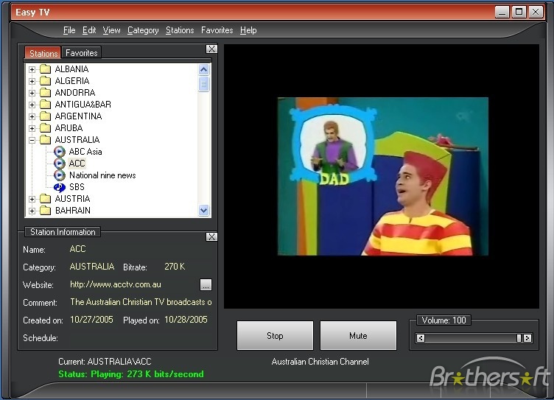
Task: Expand the AUSTRIA category
Action: 32,199
